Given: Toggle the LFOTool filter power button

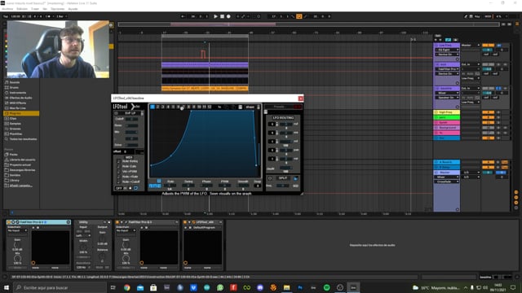Looking at the screenshot, I should pyautogui.click(x=116, y=113).
